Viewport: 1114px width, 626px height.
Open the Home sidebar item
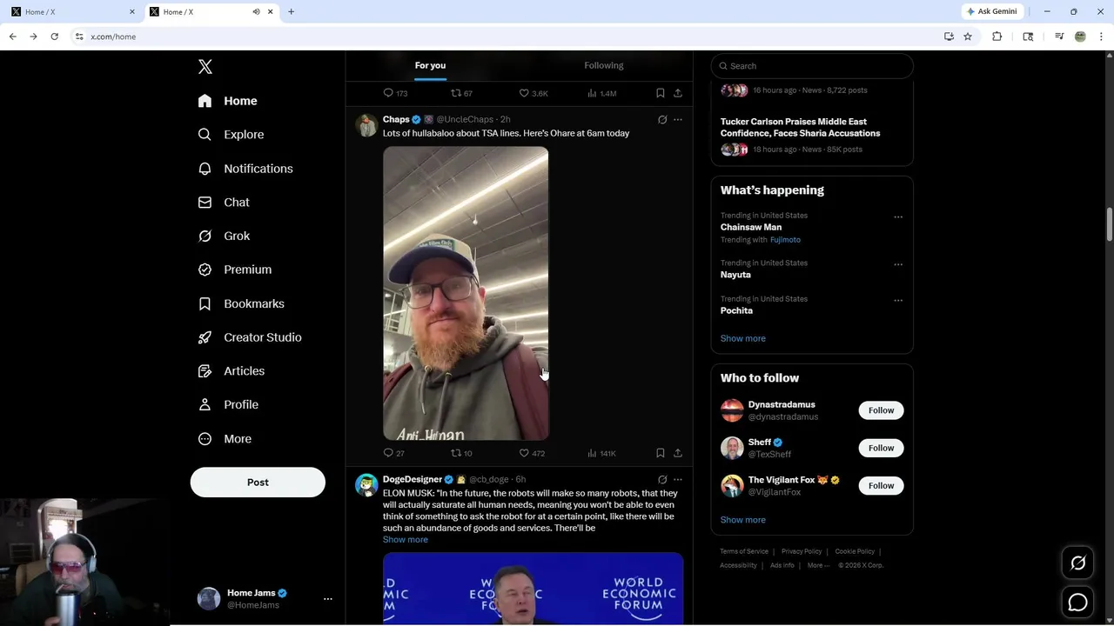228,101
